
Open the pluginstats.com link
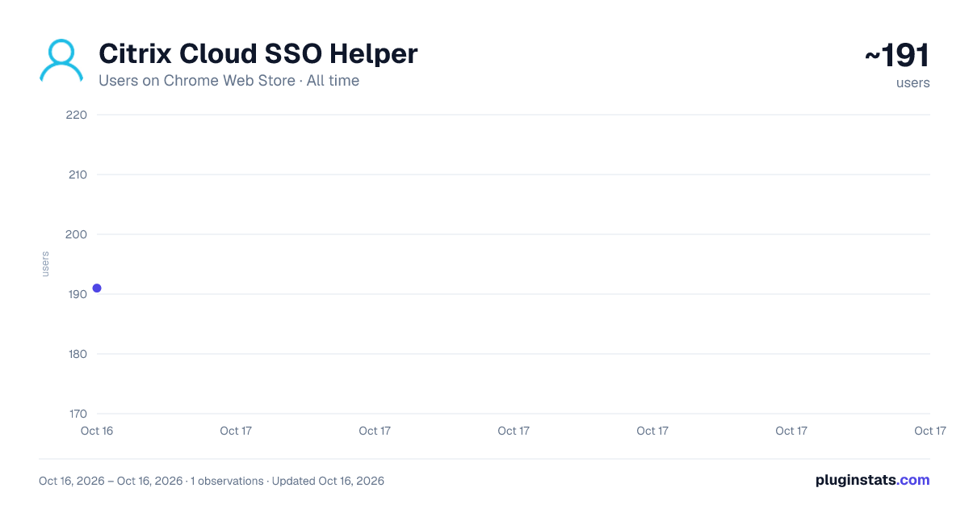[x=873, y=480]
